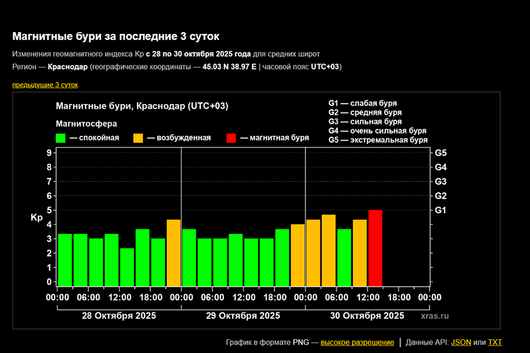Open the "предыдущие 3 суток" link
The image size is (530, 353).
pyautogui.click(x=45, y=85)
